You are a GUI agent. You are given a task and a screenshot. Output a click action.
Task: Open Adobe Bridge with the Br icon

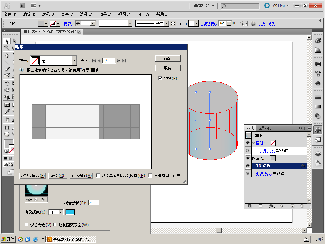tap(22, 6)
